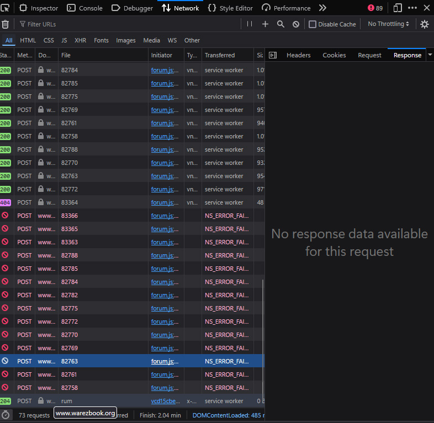Open the Headers details tab
434x423 pixels.
pyautogui.click(x=298, y=55)
